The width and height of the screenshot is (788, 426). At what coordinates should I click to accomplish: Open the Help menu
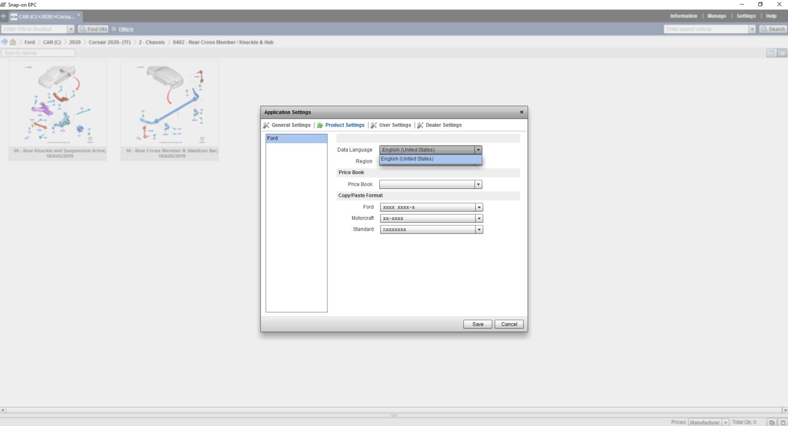771,16
